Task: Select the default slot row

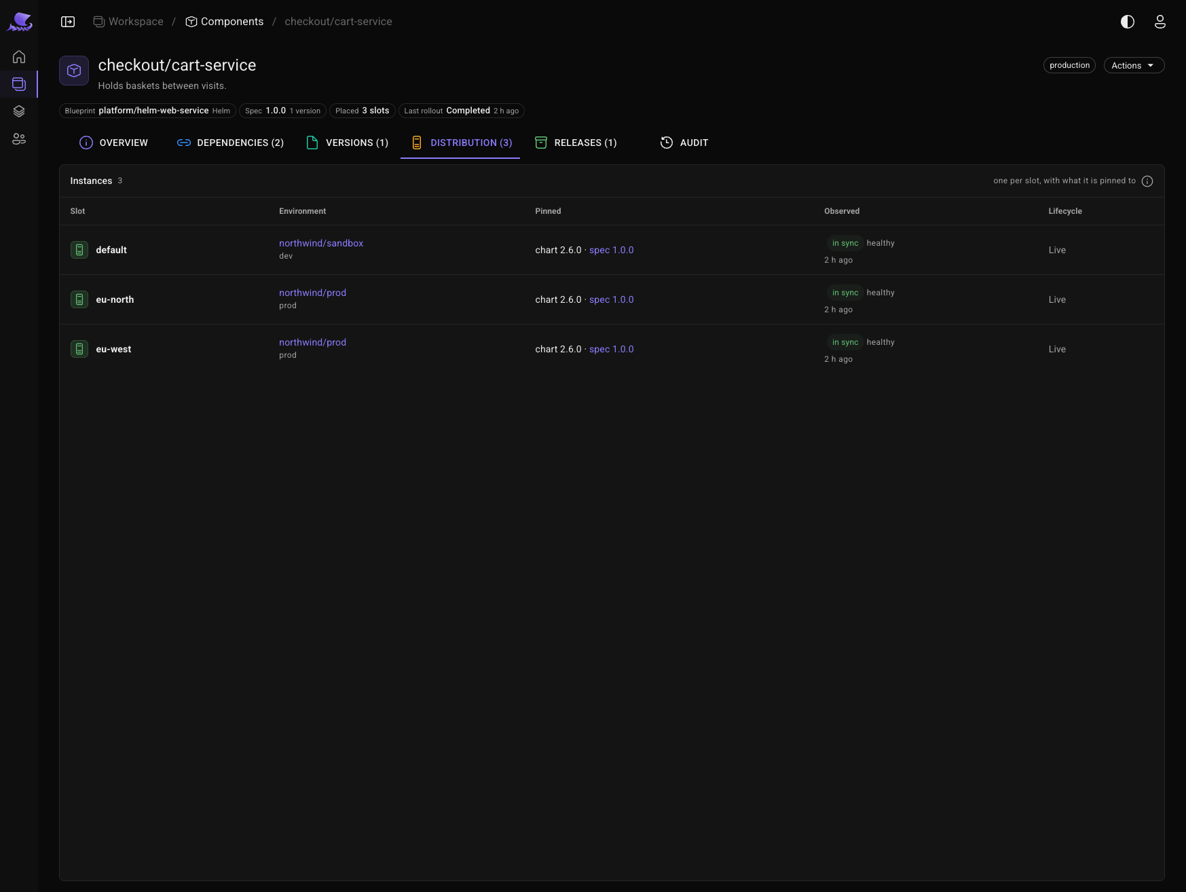Action: (612, 250)
